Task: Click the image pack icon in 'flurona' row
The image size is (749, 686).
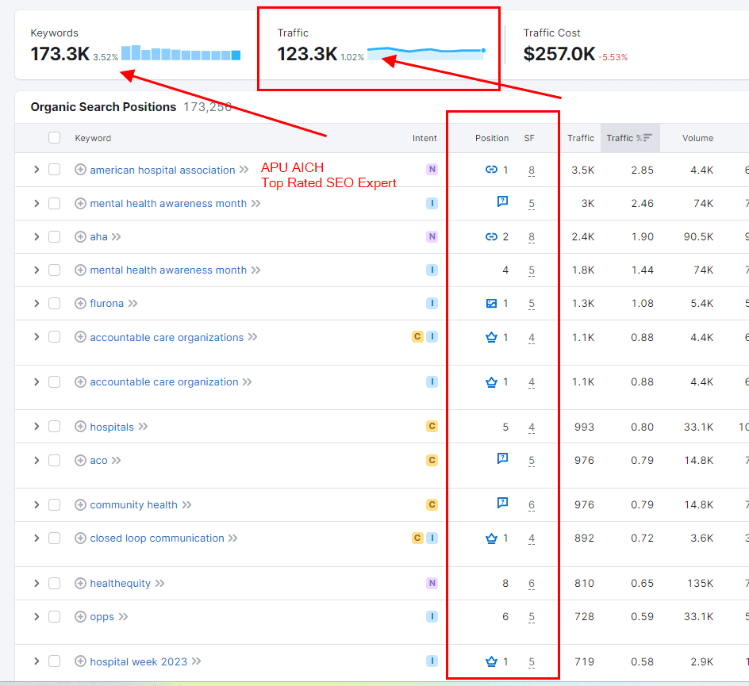Action: (491, 303)
